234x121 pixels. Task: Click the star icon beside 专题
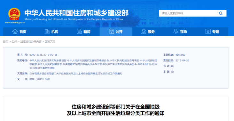click(x=208, y=32)
